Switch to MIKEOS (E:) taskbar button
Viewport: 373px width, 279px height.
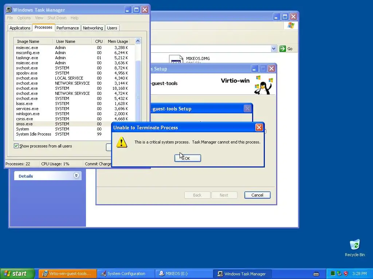[184, 274]
